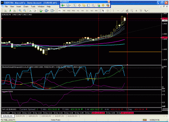
Task: Select the equidistant channel tool
Action: coord(127,11)
